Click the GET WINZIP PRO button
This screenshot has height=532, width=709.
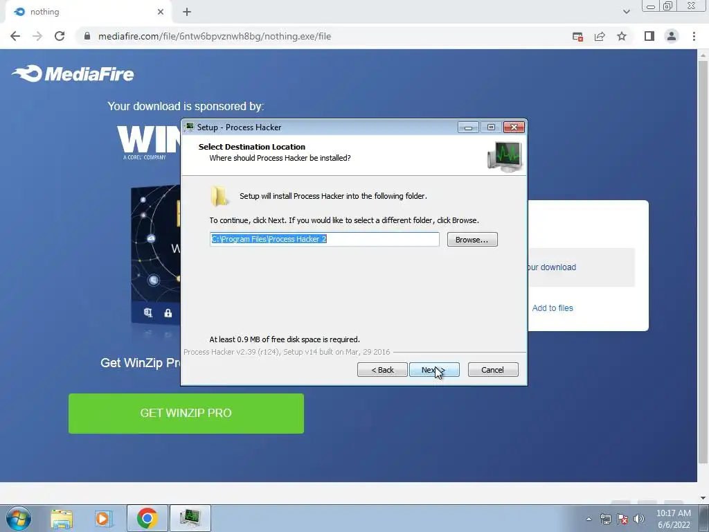point(186,413)
